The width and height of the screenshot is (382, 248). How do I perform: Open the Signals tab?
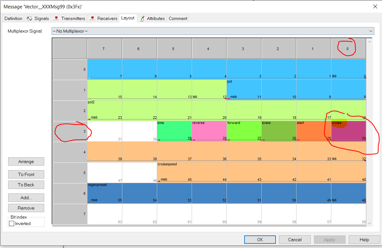38,18
